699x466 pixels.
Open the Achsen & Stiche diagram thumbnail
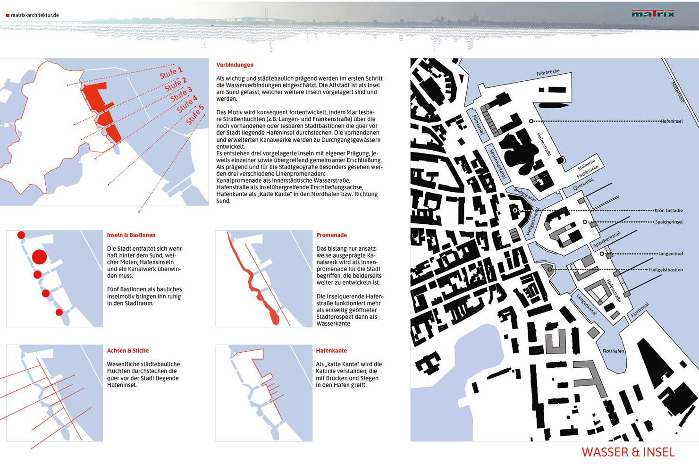[54, 393]
